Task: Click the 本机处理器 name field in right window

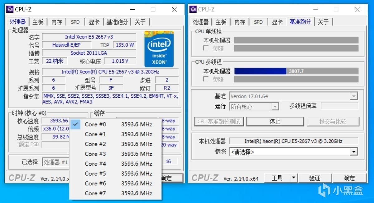Action: pos(293,141)
